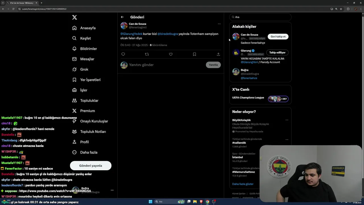
Task: Open the post's three-dot options menu
Action: tap(219, 24)
